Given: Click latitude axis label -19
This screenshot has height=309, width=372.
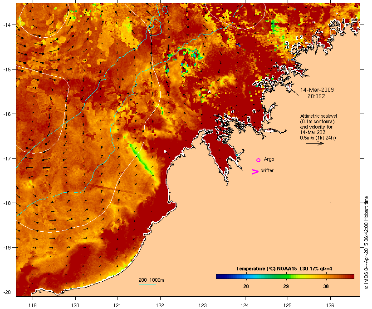Looking at the screenshot, I should pyautogui.click(x=7, y=248).
